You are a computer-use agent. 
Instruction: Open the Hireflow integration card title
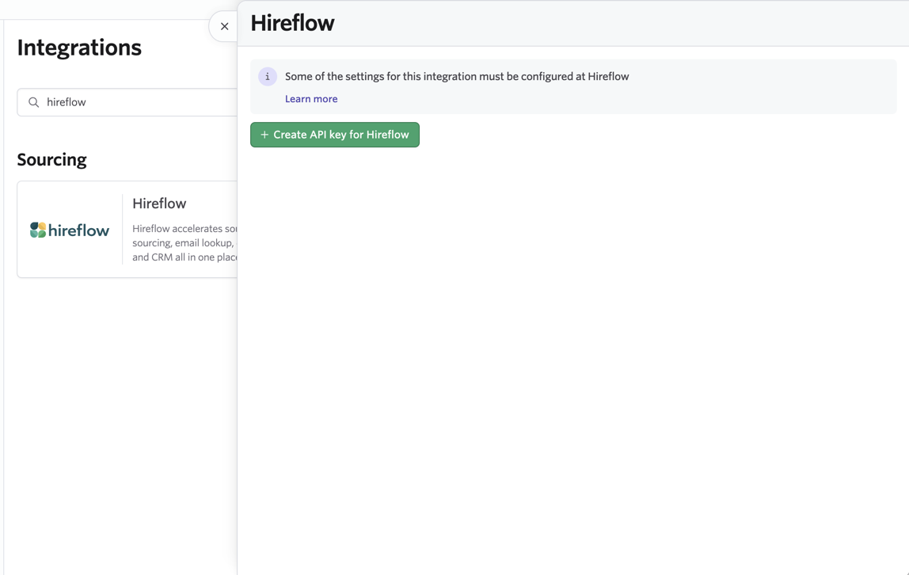point(159,204)
